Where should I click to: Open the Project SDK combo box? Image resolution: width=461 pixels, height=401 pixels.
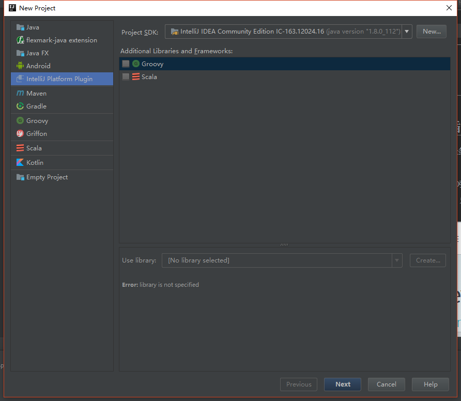point(288,32)
